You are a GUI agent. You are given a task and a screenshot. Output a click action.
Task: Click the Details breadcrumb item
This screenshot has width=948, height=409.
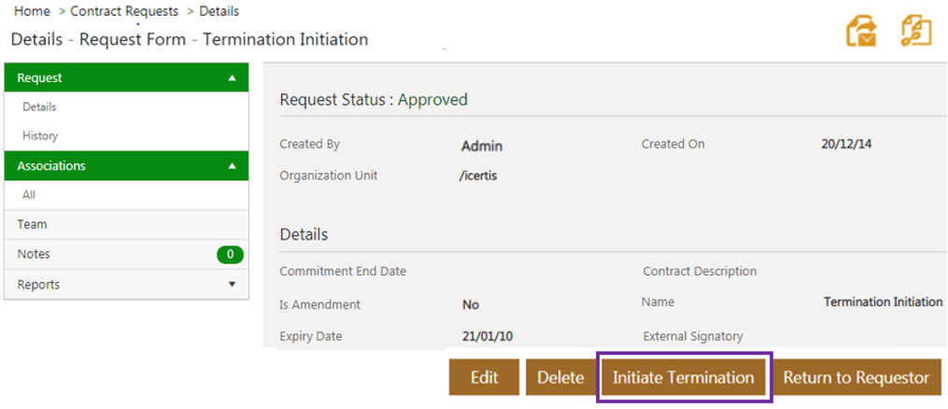pos(219,11)
